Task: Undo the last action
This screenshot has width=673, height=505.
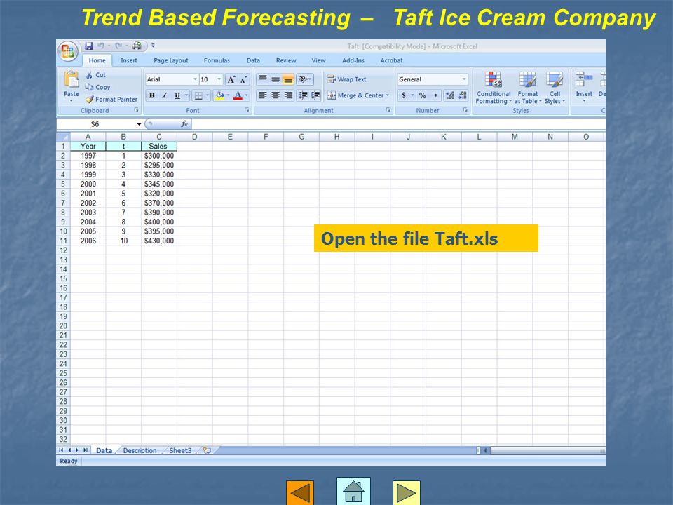Action: click(101, 46)
